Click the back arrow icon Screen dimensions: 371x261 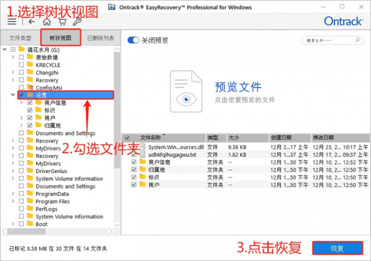click(x=32, y=22)
